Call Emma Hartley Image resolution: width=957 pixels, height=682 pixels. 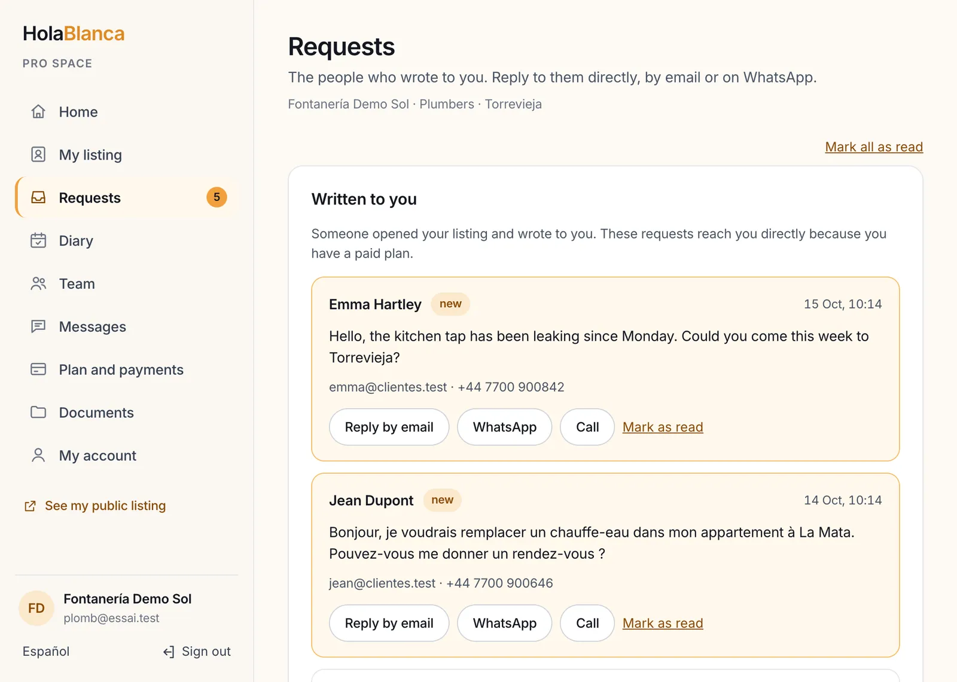587,427
